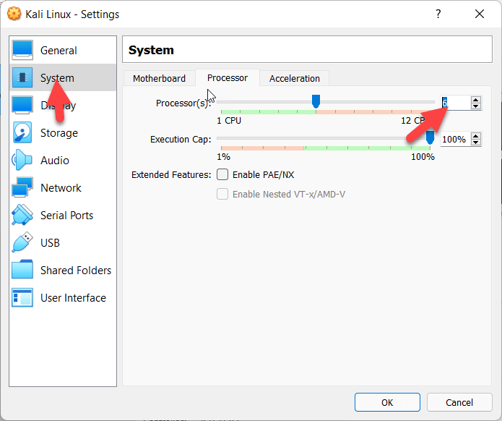Select the System chip icon

click(x=22, y=77)
